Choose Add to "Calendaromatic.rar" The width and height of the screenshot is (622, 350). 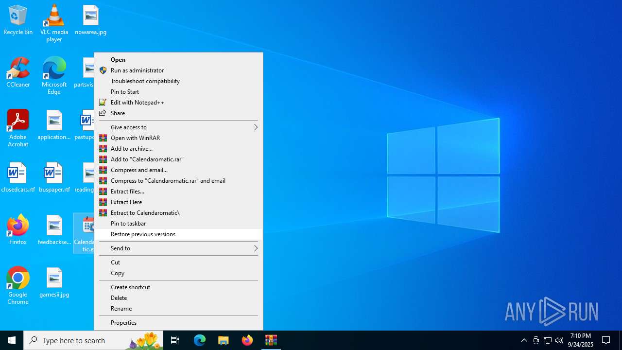tap(178, 159)
